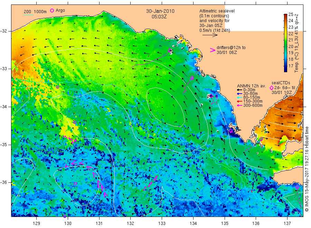
Task: Click the IMOS copyright timestamp text
Action: [307, 169]
